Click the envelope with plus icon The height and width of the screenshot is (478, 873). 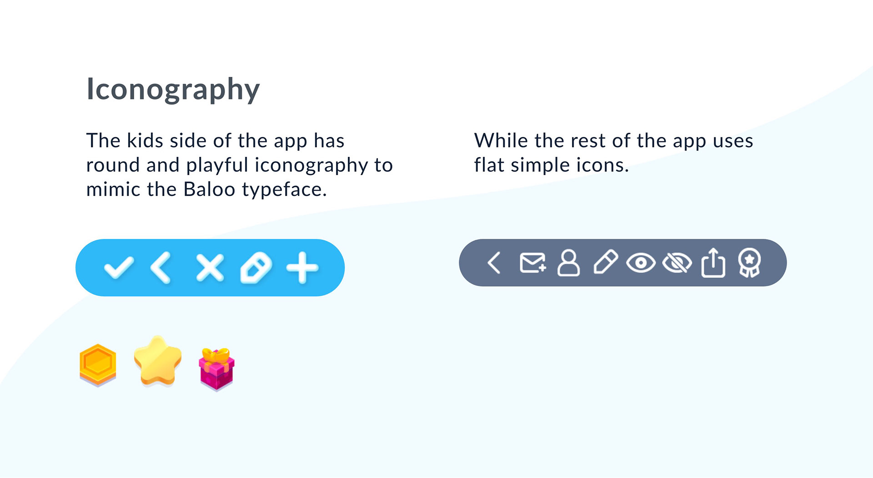tap(532, 263)
